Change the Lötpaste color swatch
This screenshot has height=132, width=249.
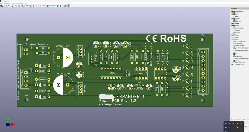point(232,18)
